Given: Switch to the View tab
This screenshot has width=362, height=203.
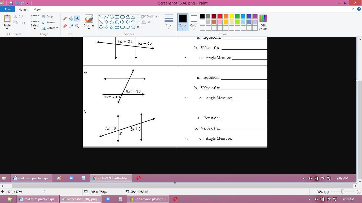Looking at the screenshot, I should point(37,10).
